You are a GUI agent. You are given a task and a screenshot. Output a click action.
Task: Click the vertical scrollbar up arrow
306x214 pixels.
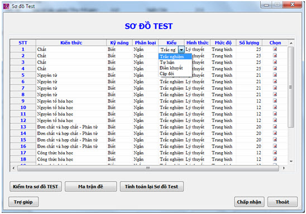(291, 43)
